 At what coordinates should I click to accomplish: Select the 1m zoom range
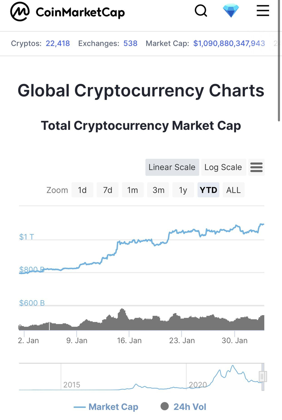point(133,190)
